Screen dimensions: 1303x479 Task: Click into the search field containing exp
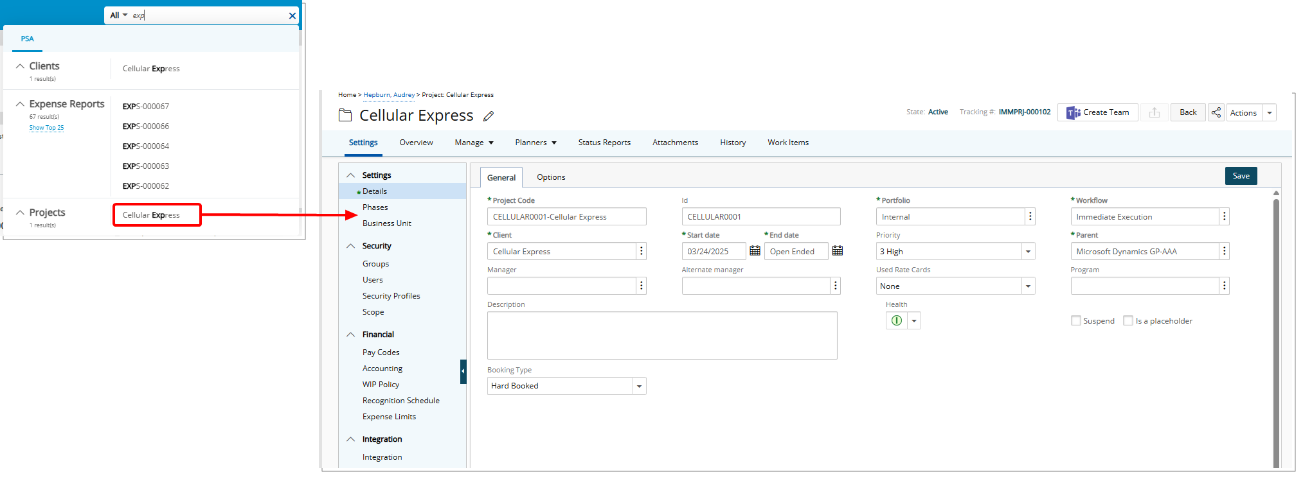point(208,15)
